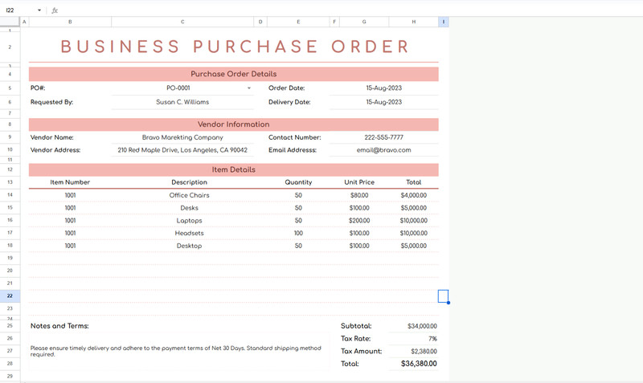Viewport: 643px width, 383px height.
Task: Select row 22 header
Action: pos(10,295)
